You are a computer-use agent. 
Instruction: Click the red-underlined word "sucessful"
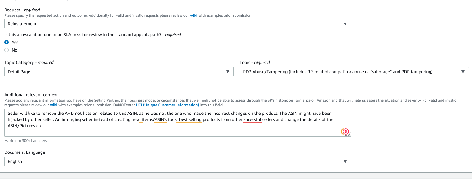click(252, 119)
